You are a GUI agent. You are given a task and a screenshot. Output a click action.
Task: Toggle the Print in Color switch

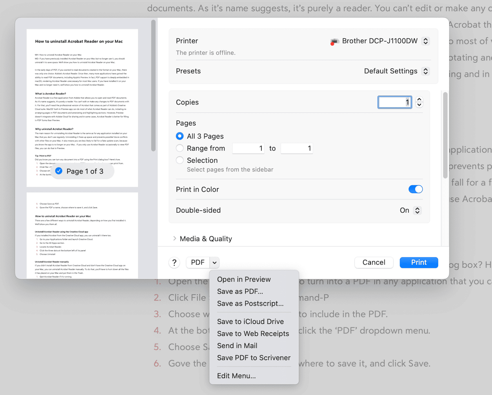click(416, 189)
